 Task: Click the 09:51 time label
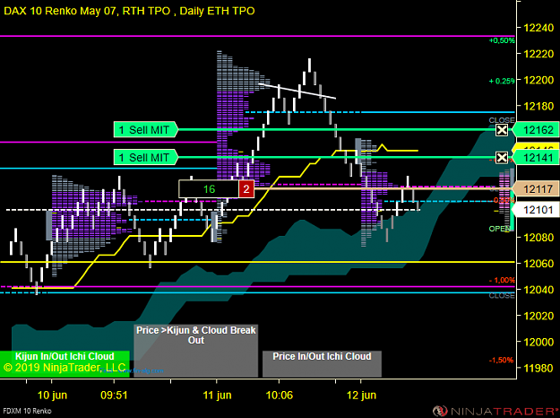coord(114,395)
